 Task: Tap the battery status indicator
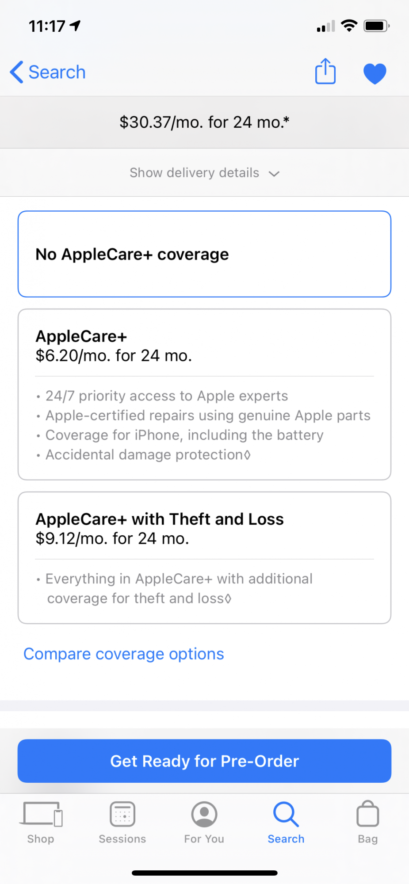tap(376, 26)
